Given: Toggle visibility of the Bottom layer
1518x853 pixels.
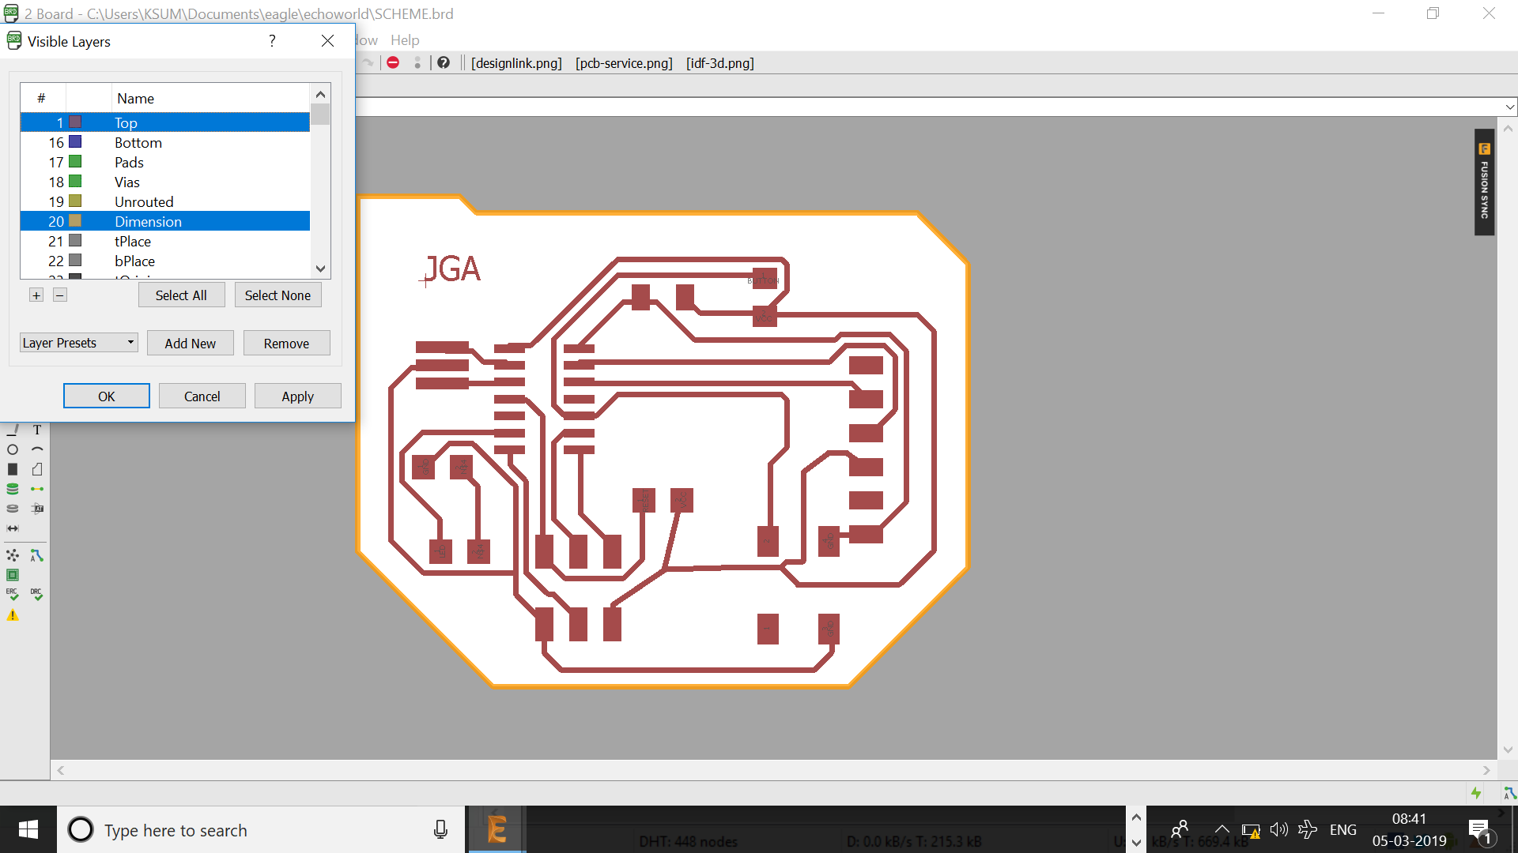Looking at the screenshot, I should 138,143.
